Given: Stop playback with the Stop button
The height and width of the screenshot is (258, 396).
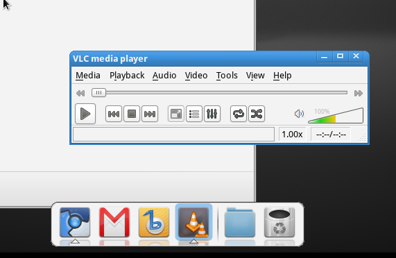Looking at the screenshot, I should coord(132,114).
